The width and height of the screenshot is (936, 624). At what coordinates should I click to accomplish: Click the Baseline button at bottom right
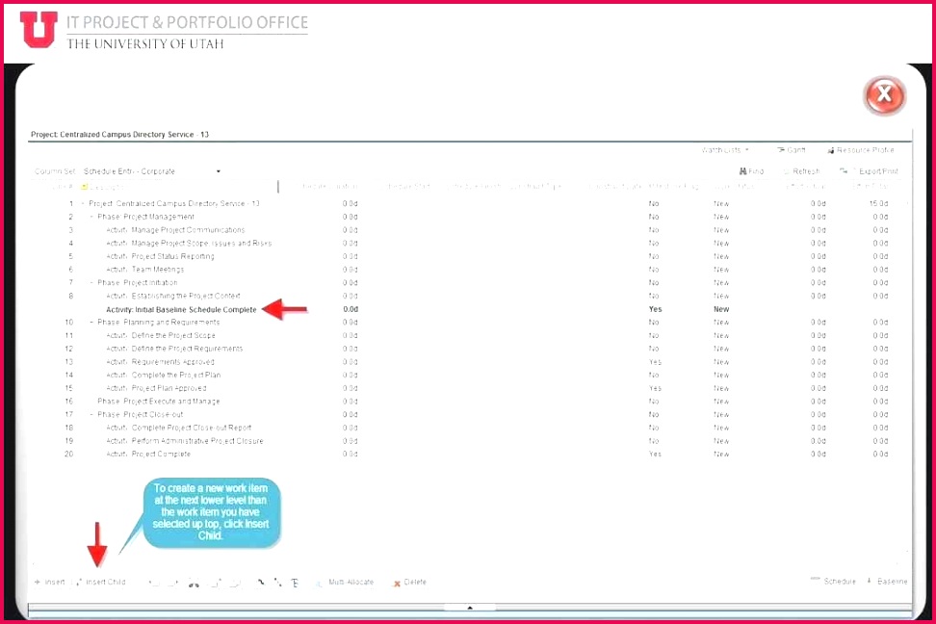(887, 582)
